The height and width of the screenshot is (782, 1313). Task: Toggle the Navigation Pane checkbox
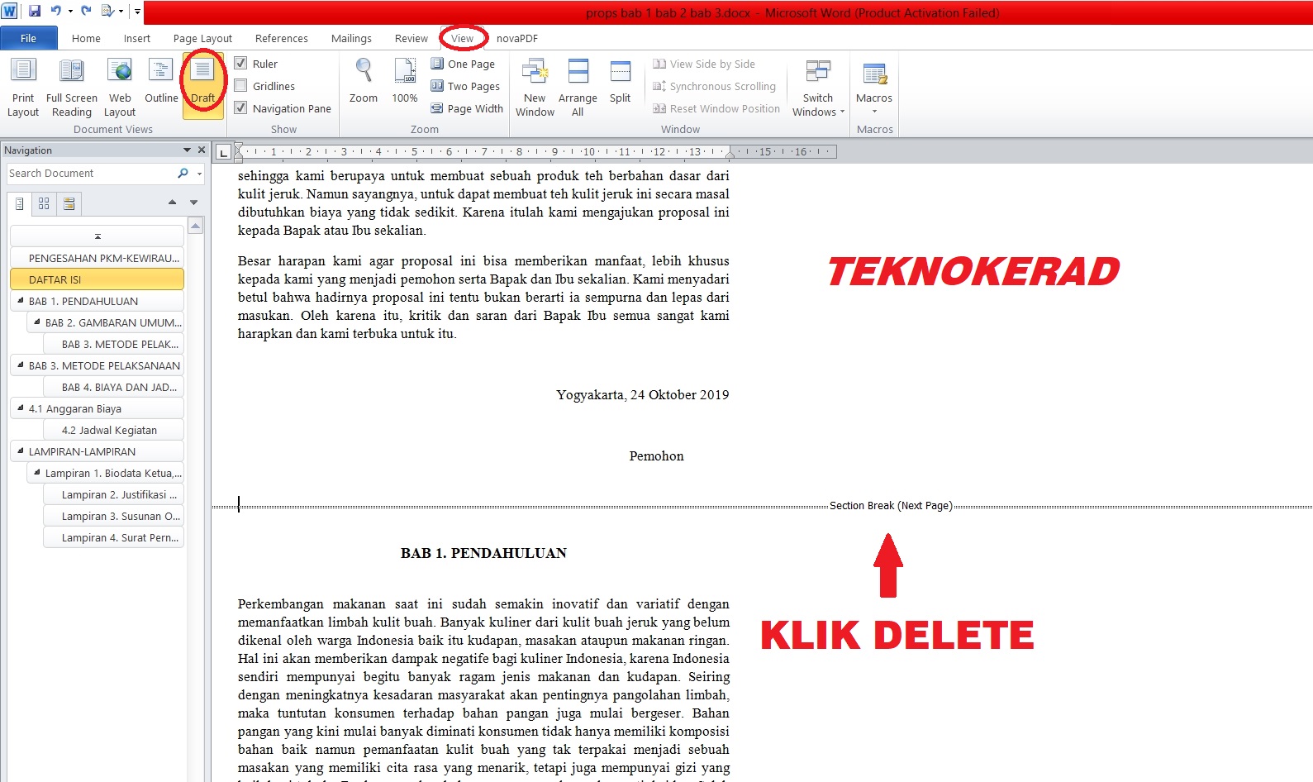(x=240, y=107)
